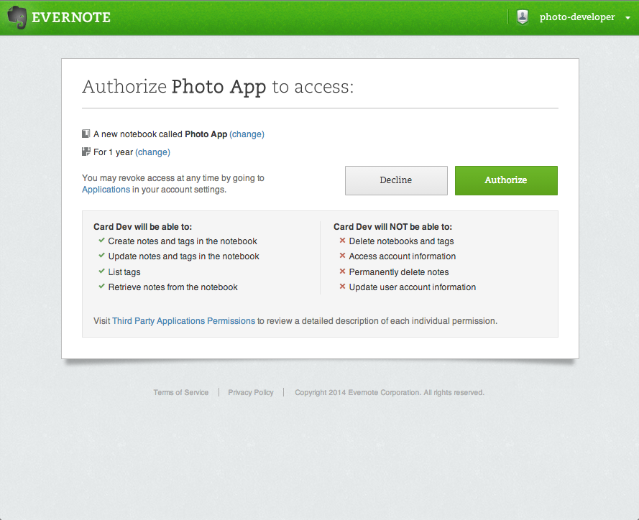Click the green check beside List tags
Screen dimensions: 639x520
(101, 271)
